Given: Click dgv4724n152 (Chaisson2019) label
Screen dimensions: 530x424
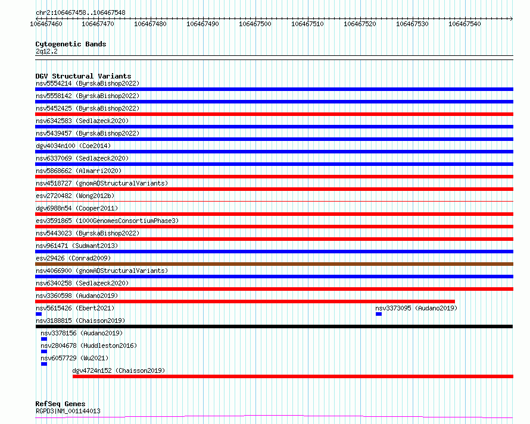Looking at the screenshot, I should pyautogui.click(x=119, y=370).
